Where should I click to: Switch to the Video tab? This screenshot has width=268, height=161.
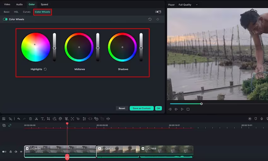tap(7, 4)
